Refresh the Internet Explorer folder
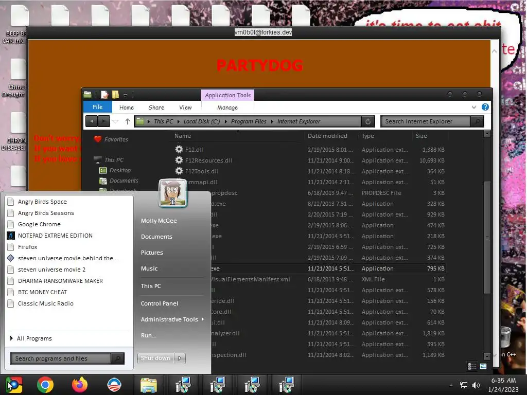 [367, 121]
